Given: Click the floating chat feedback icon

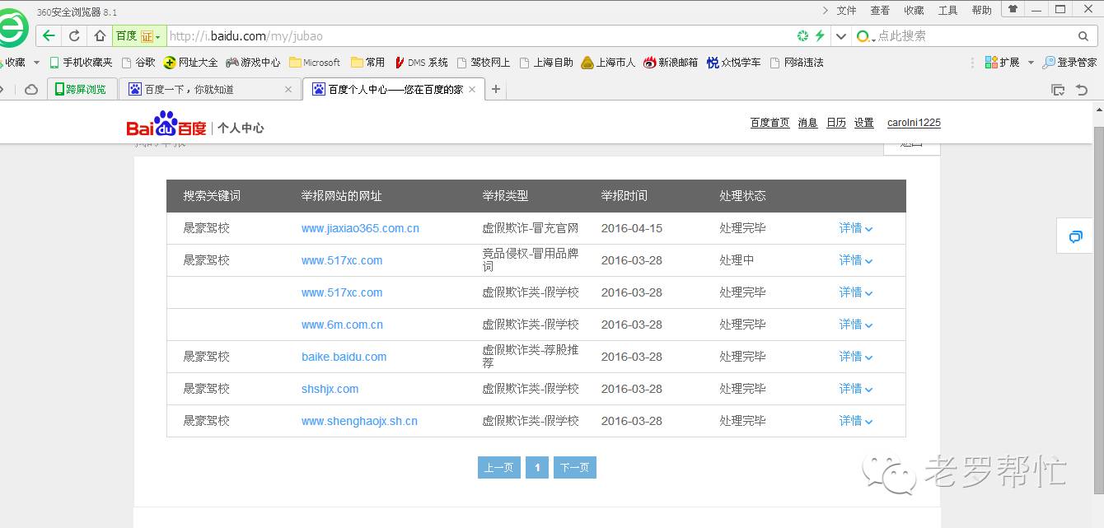Looking at the screenshot, I should [x=1075, y=236].
